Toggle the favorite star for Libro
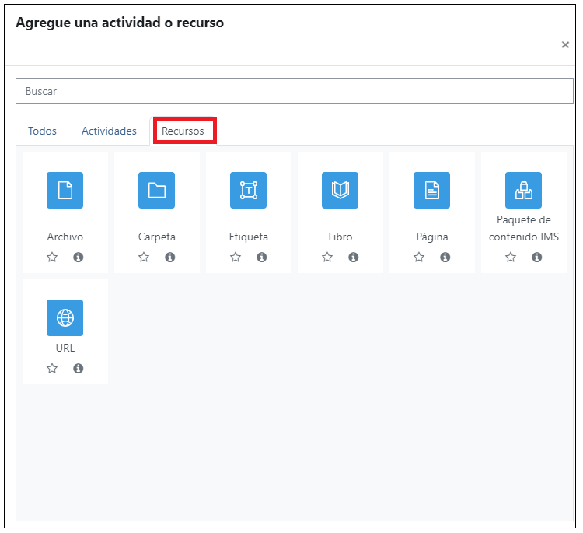Image resolution: width=583 pixels, height=533 pixels. (x=327, y=258)
